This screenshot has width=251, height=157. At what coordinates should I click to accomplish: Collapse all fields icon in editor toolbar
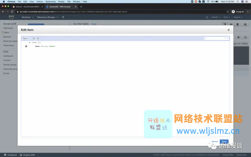(38, 38)
